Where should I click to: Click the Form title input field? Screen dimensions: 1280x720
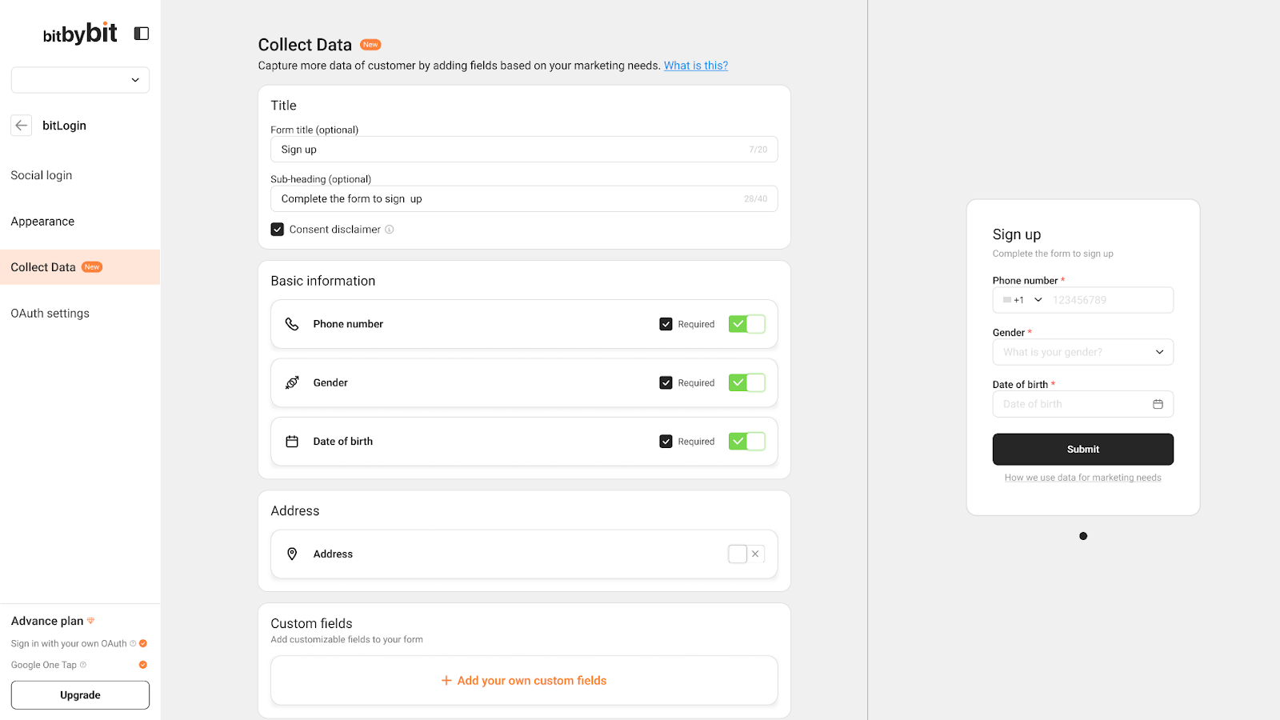coord(524,150)
